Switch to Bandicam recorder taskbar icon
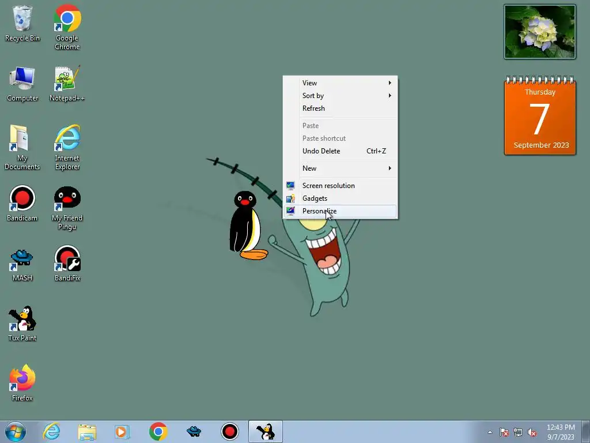This screenshot has height=443, width=590. coord(229,431)
